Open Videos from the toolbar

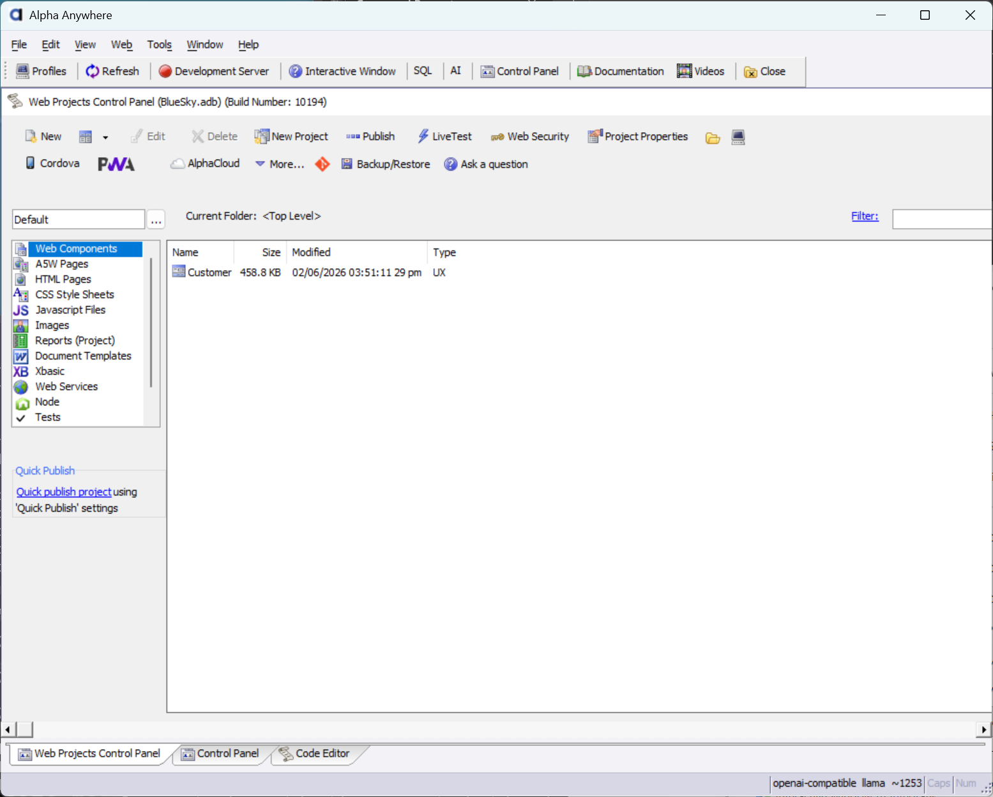click(x=701, y=71)
